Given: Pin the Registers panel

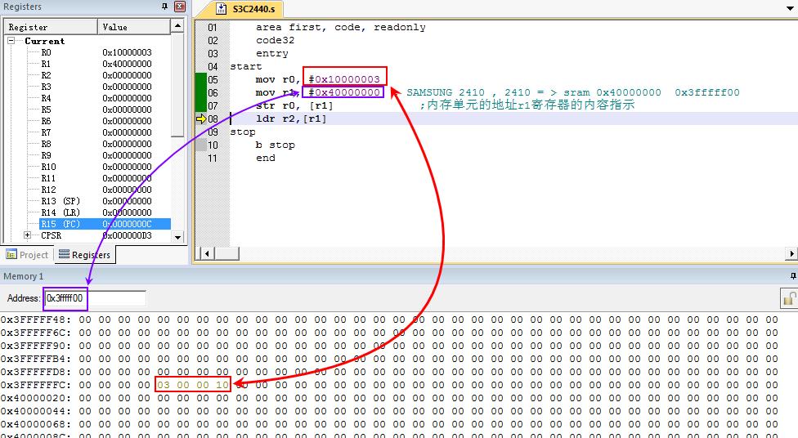Looking at the screenshot, I should click(164, 7).
